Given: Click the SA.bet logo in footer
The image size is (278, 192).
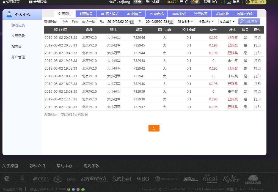Looking at the screenshot, I should (122, 179).
